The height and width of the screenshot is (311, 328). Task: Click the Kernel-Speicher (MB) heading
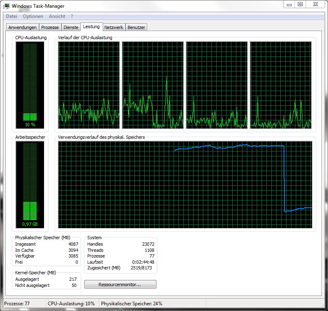click(x=35, y=273)
